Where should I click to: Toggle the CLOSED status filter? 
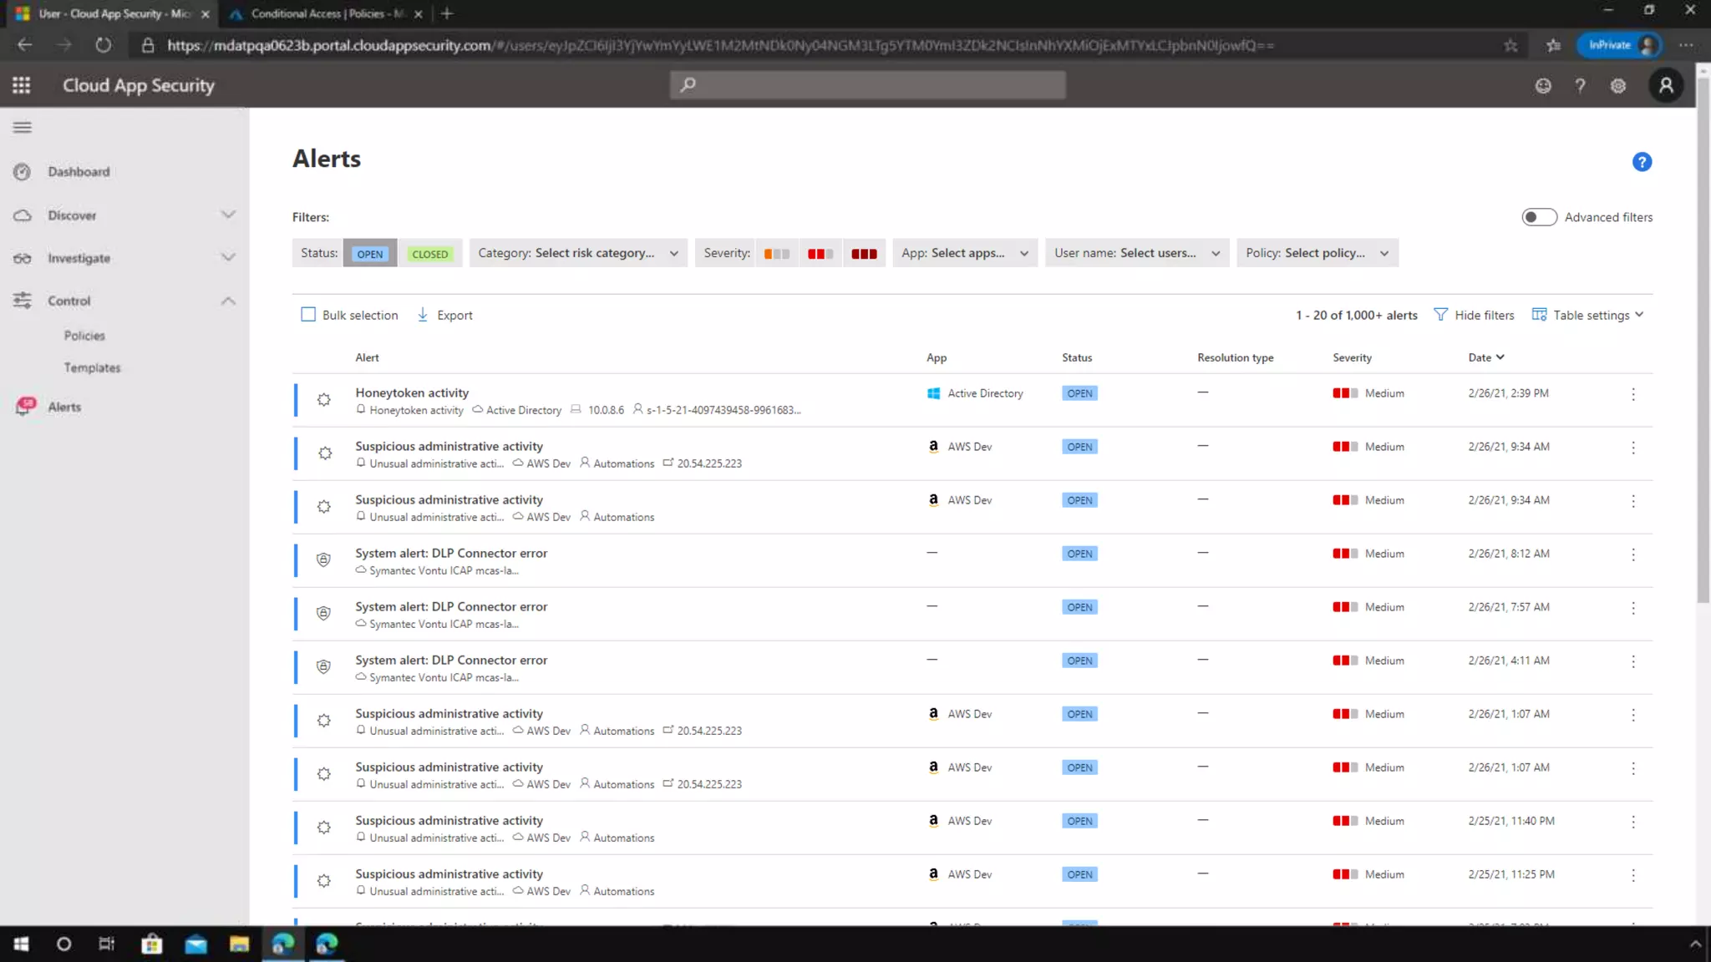(x=430, y=254)
